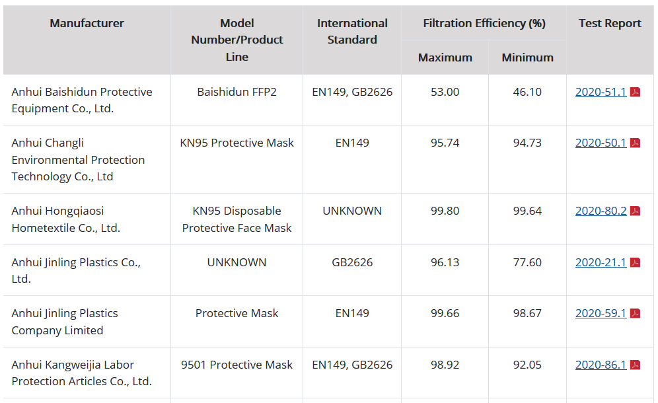Select the KN95 Disposable Protective Face Mask cell

(237, 219)
